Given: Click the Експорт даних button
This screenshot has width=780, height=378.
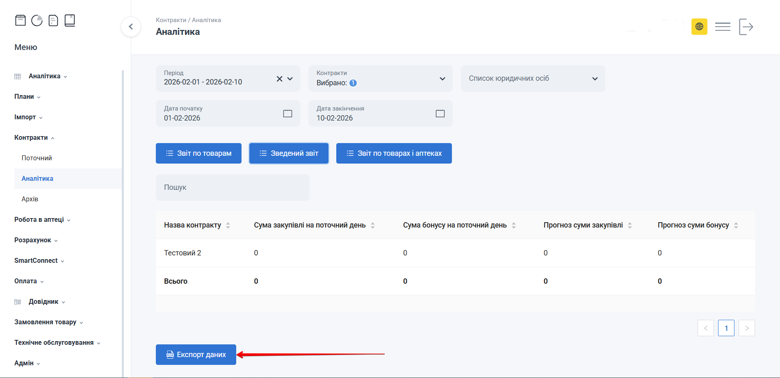Looking at the screenshot, I should [x=196, y=355].
